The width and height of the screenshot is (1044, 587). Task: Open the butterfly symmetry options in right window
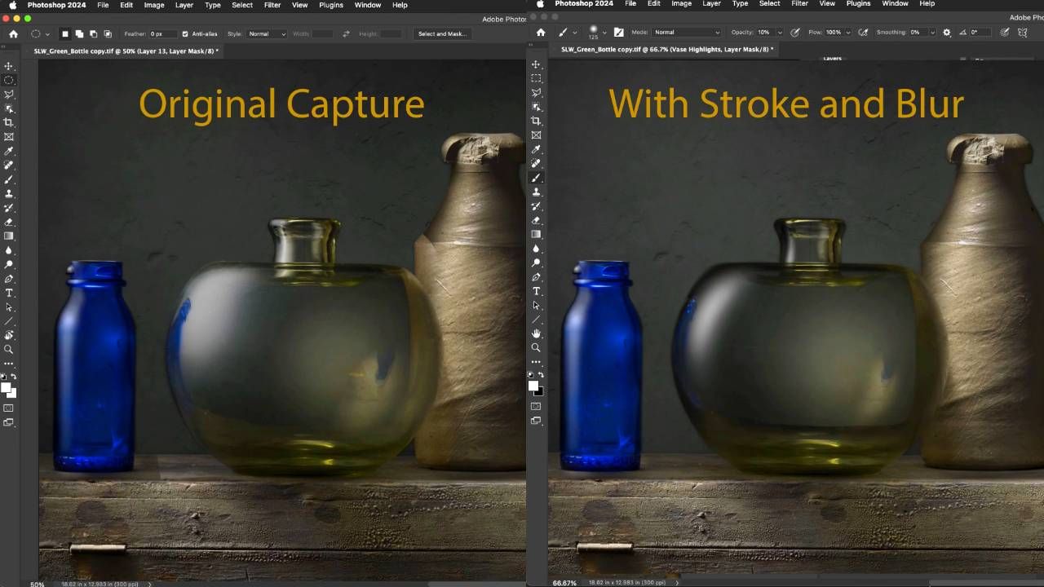pyautogui.click(x=1023, y=33)
